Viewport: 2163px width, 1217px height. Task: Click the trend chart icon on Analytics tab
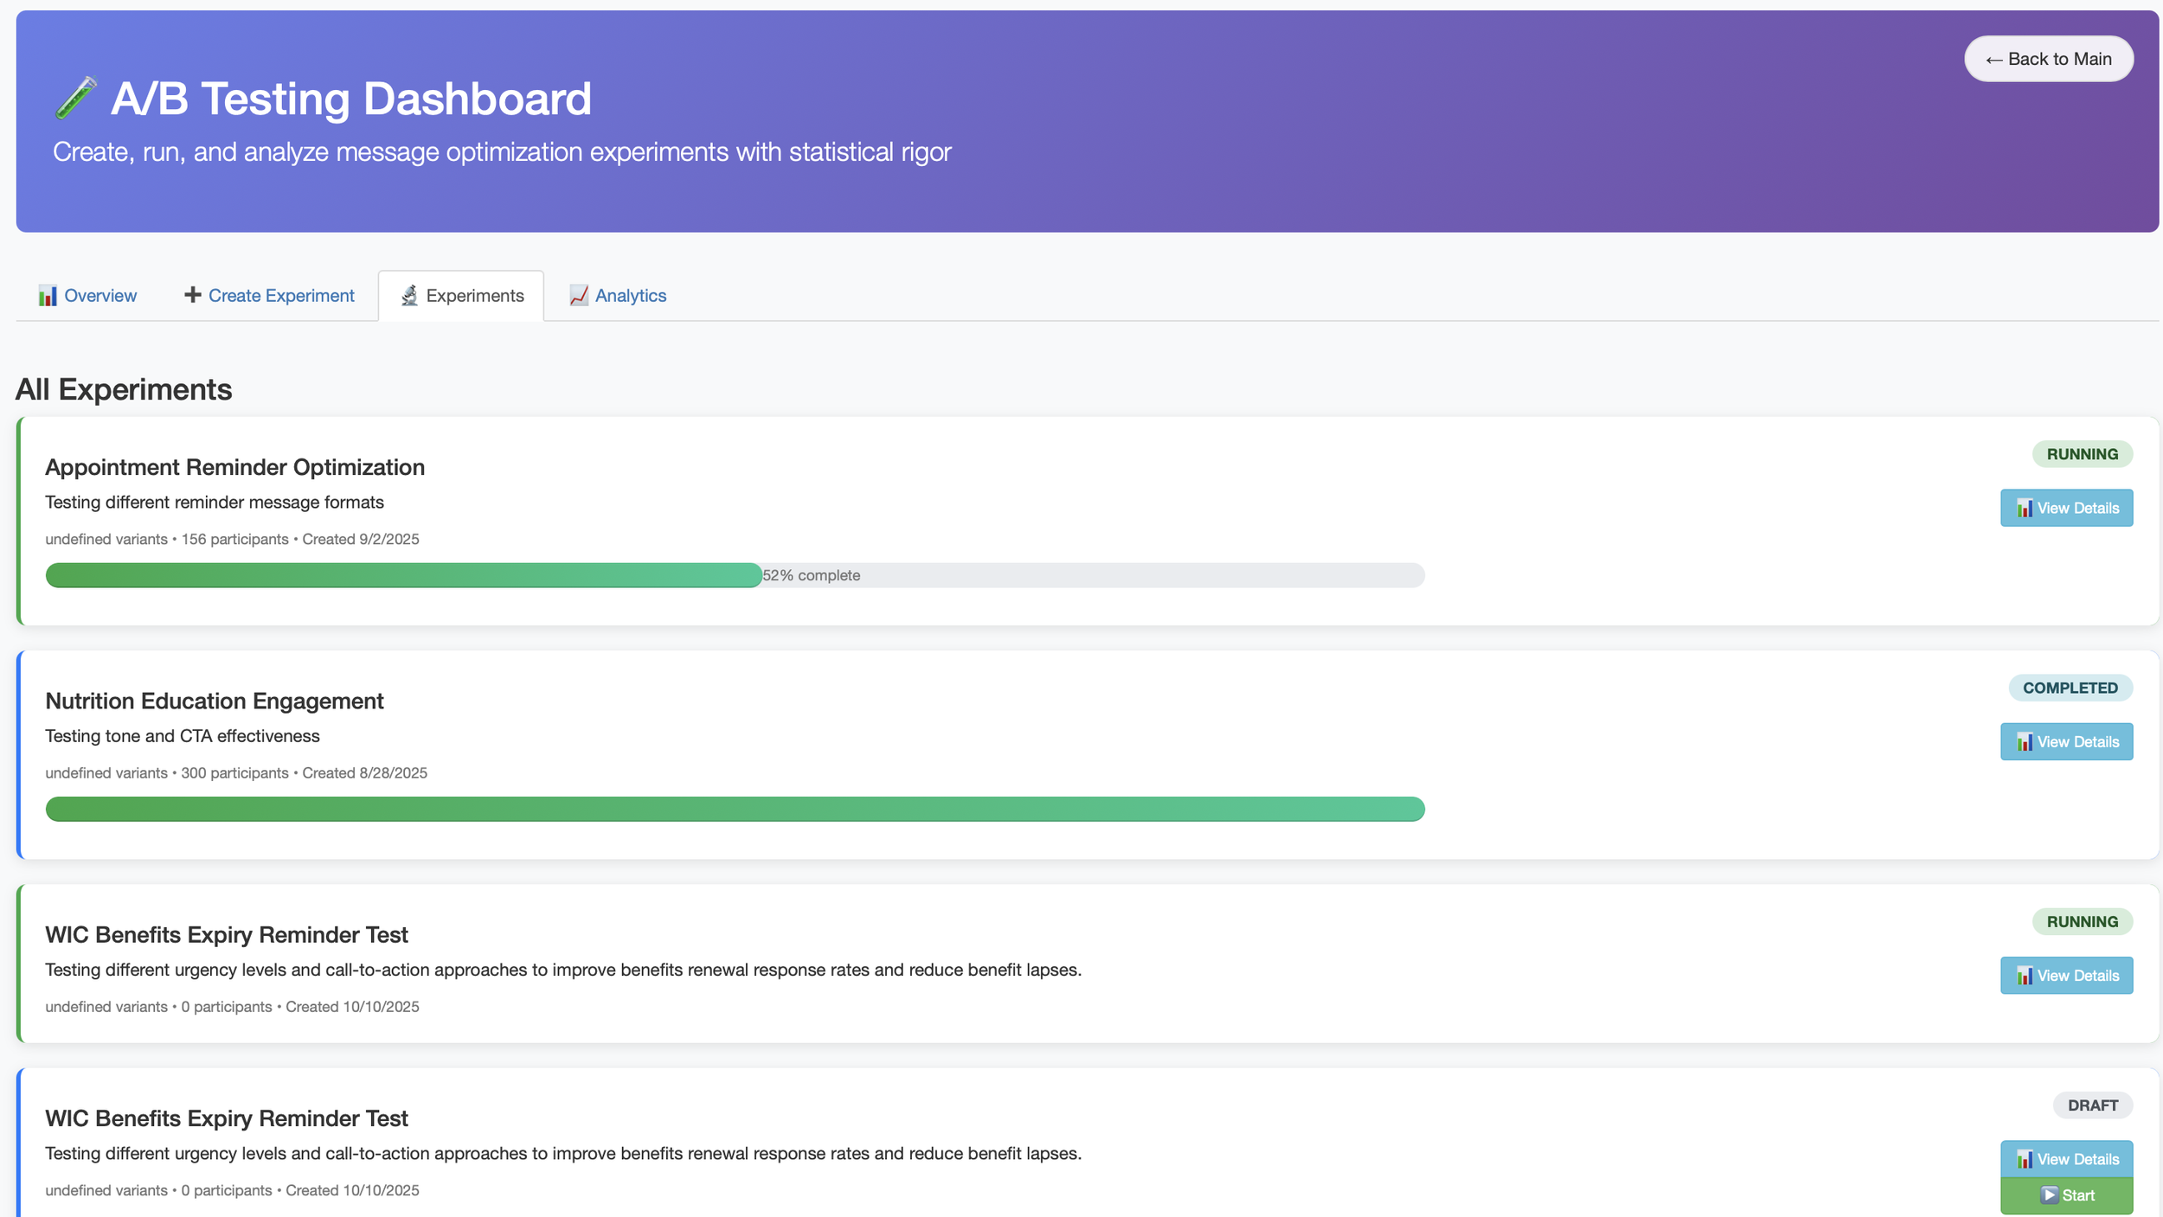coord(578,296)
